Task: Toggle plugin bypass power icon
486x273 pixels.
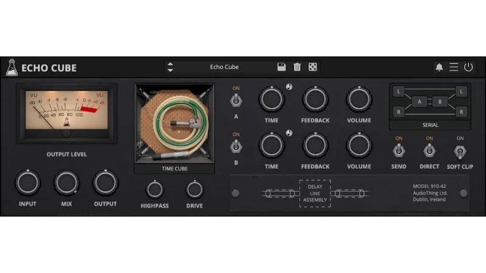Action: coord(468,67)
